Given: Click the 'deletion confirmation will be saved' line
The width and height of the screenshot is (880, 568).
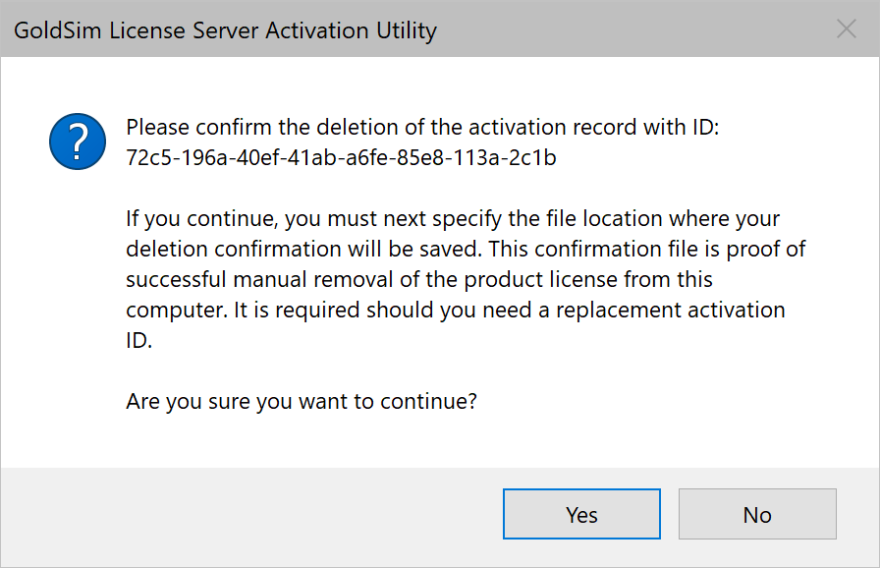Looking at the screenshot, I should pos(466,250).
